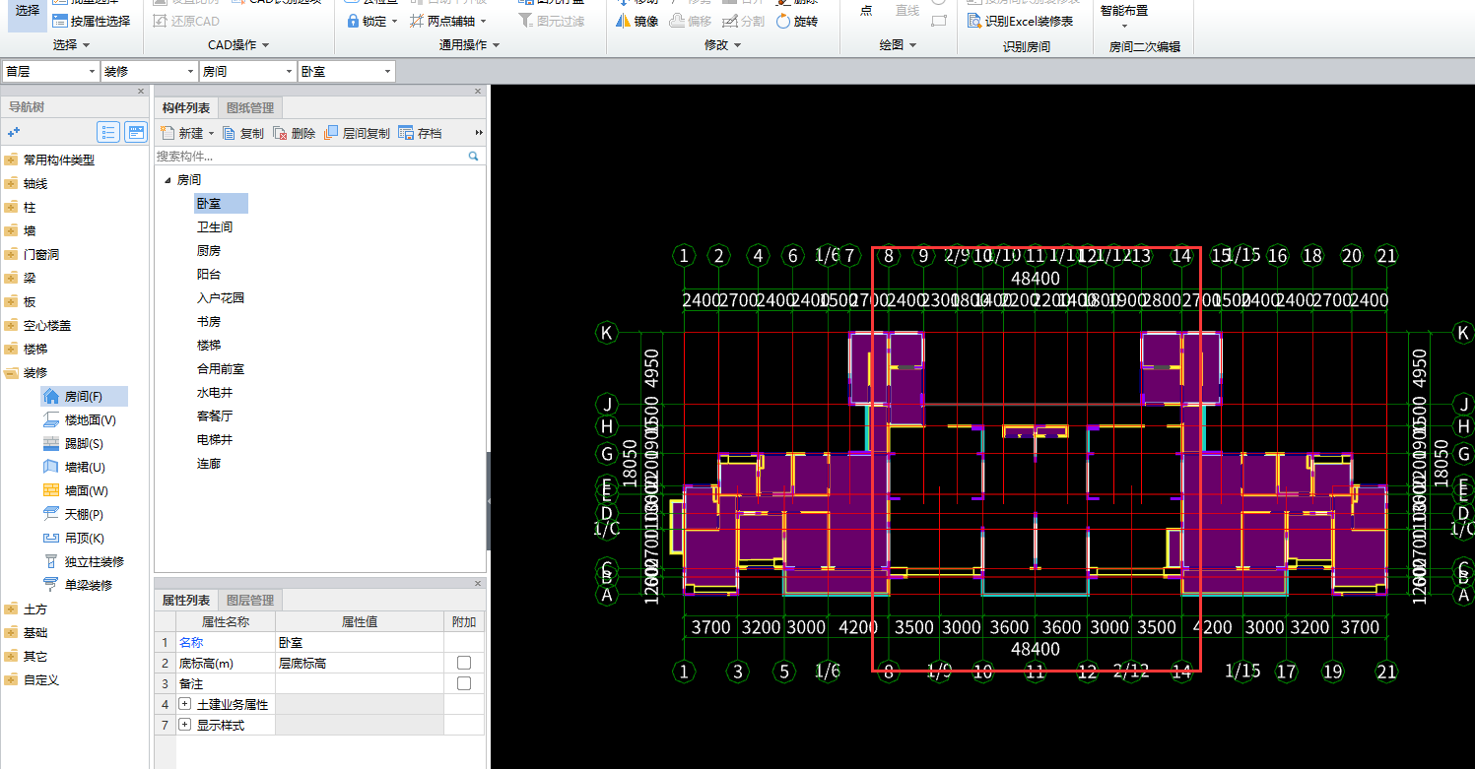Click the 选择 select tool button
Screen dimensions: 1475x769
27,14
